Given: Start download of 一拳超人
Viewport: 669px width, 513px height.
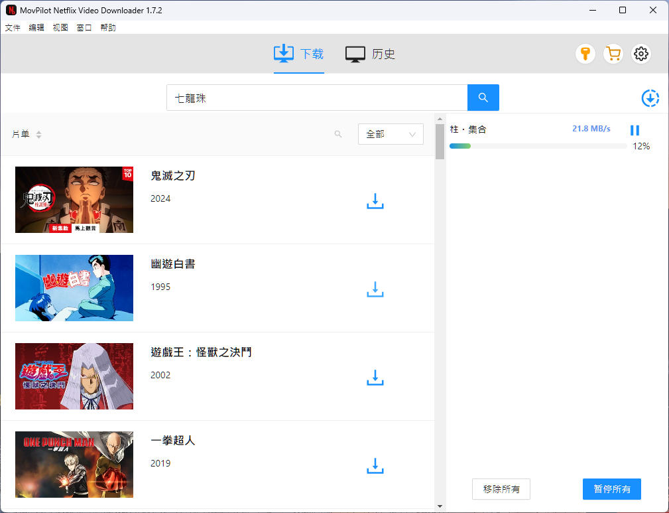Looking at the screenshot, I should pyautogui.click(x=375, y=466).
